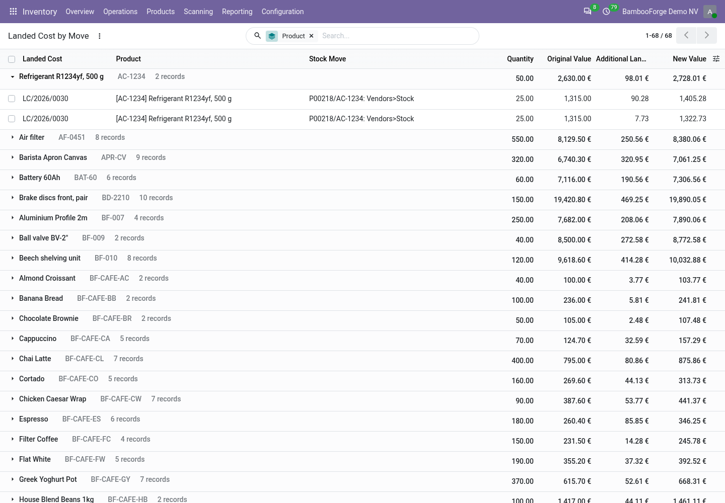Go to the next page arrow
This screenshot has width=725, height=503.
[x=707, y=35]
